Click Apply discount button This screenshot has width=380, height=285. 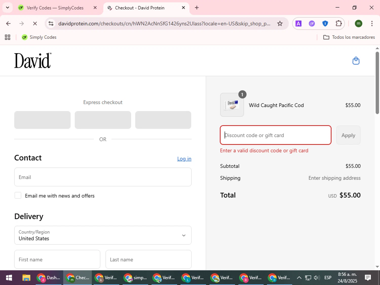pos(348,135)
